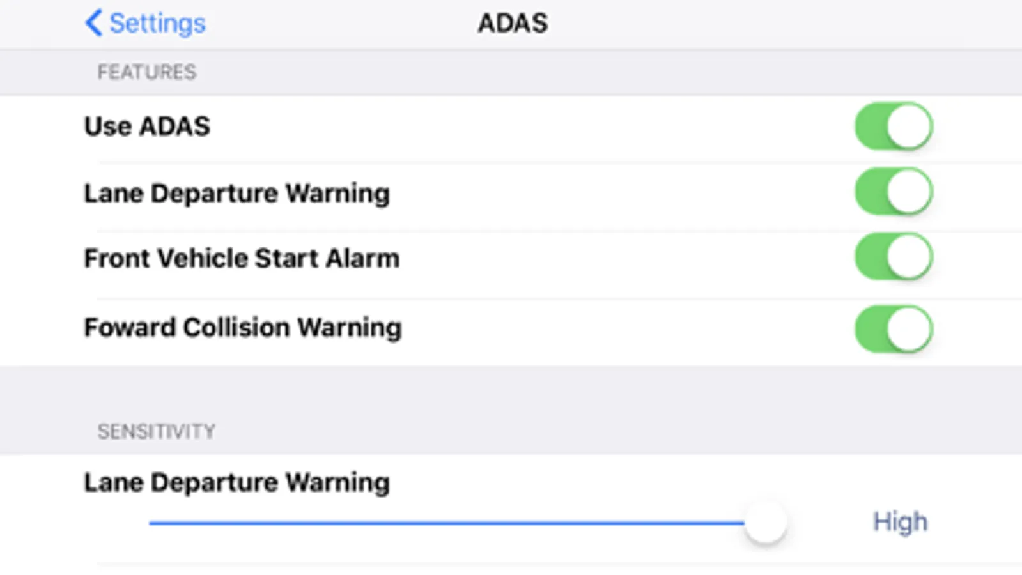Click the white knob of Use ADAS switch
Image resolution: width=1022 pixels, height=575 pixels.
[x=909, y=126]
